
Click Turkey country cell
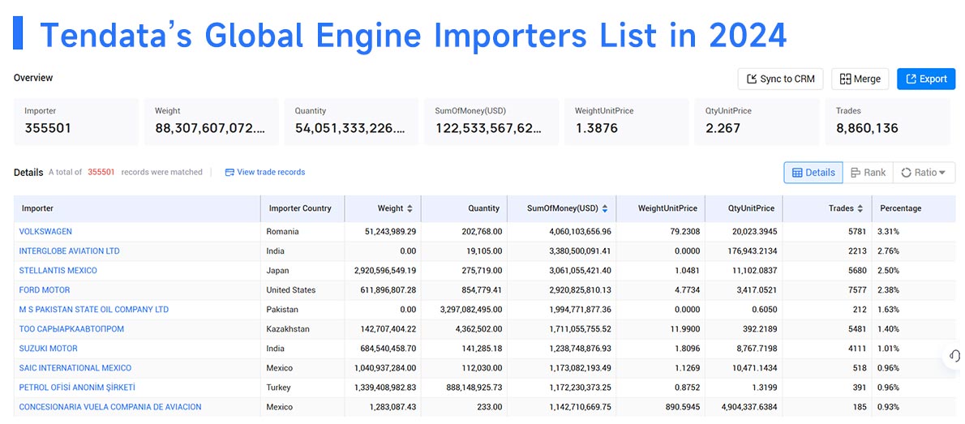[278, 388]
